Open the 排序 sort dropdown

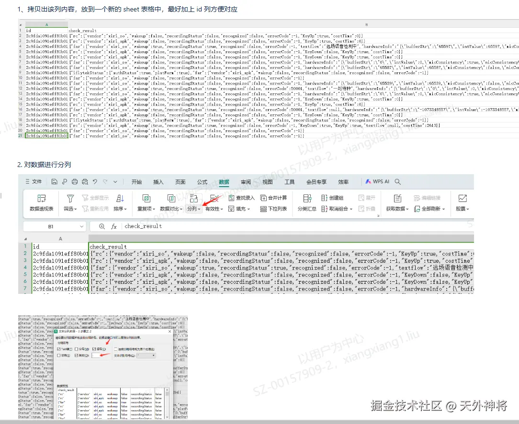tap(120, 202)
